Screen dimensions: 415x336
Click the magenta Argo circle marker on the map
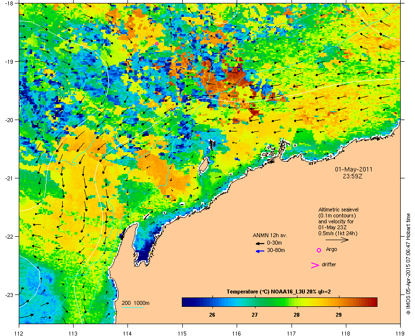click(157, 43)
